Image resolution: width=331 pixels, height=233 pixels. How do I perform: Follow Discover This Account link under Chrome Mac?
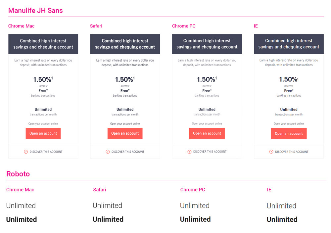(x=46, y=152)
